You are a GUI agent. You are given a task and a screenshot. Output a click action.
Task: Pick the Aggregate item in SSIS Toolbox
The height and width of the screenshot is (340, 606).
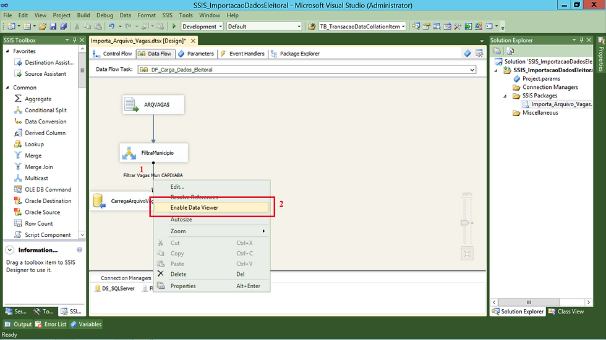click(38, 99)
